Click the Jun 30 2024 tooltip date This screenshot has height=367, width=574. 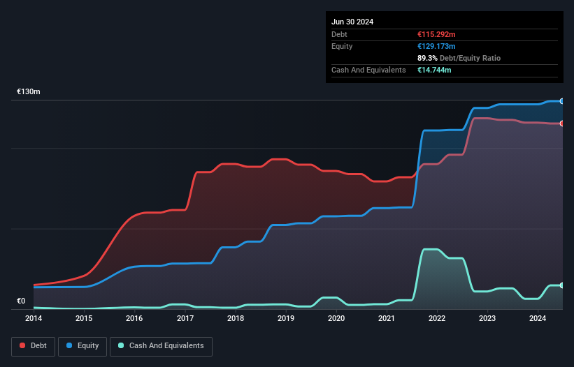[x=352, y=22]
